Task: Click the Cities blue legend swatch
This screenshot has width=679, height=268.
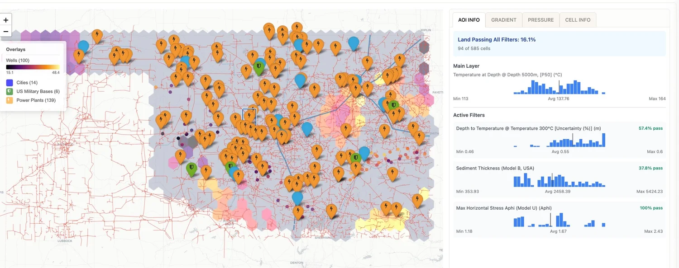Action: (x=10, y=83)
